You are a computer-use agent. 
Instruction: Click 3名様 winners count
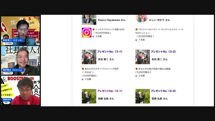click(98, 36)
